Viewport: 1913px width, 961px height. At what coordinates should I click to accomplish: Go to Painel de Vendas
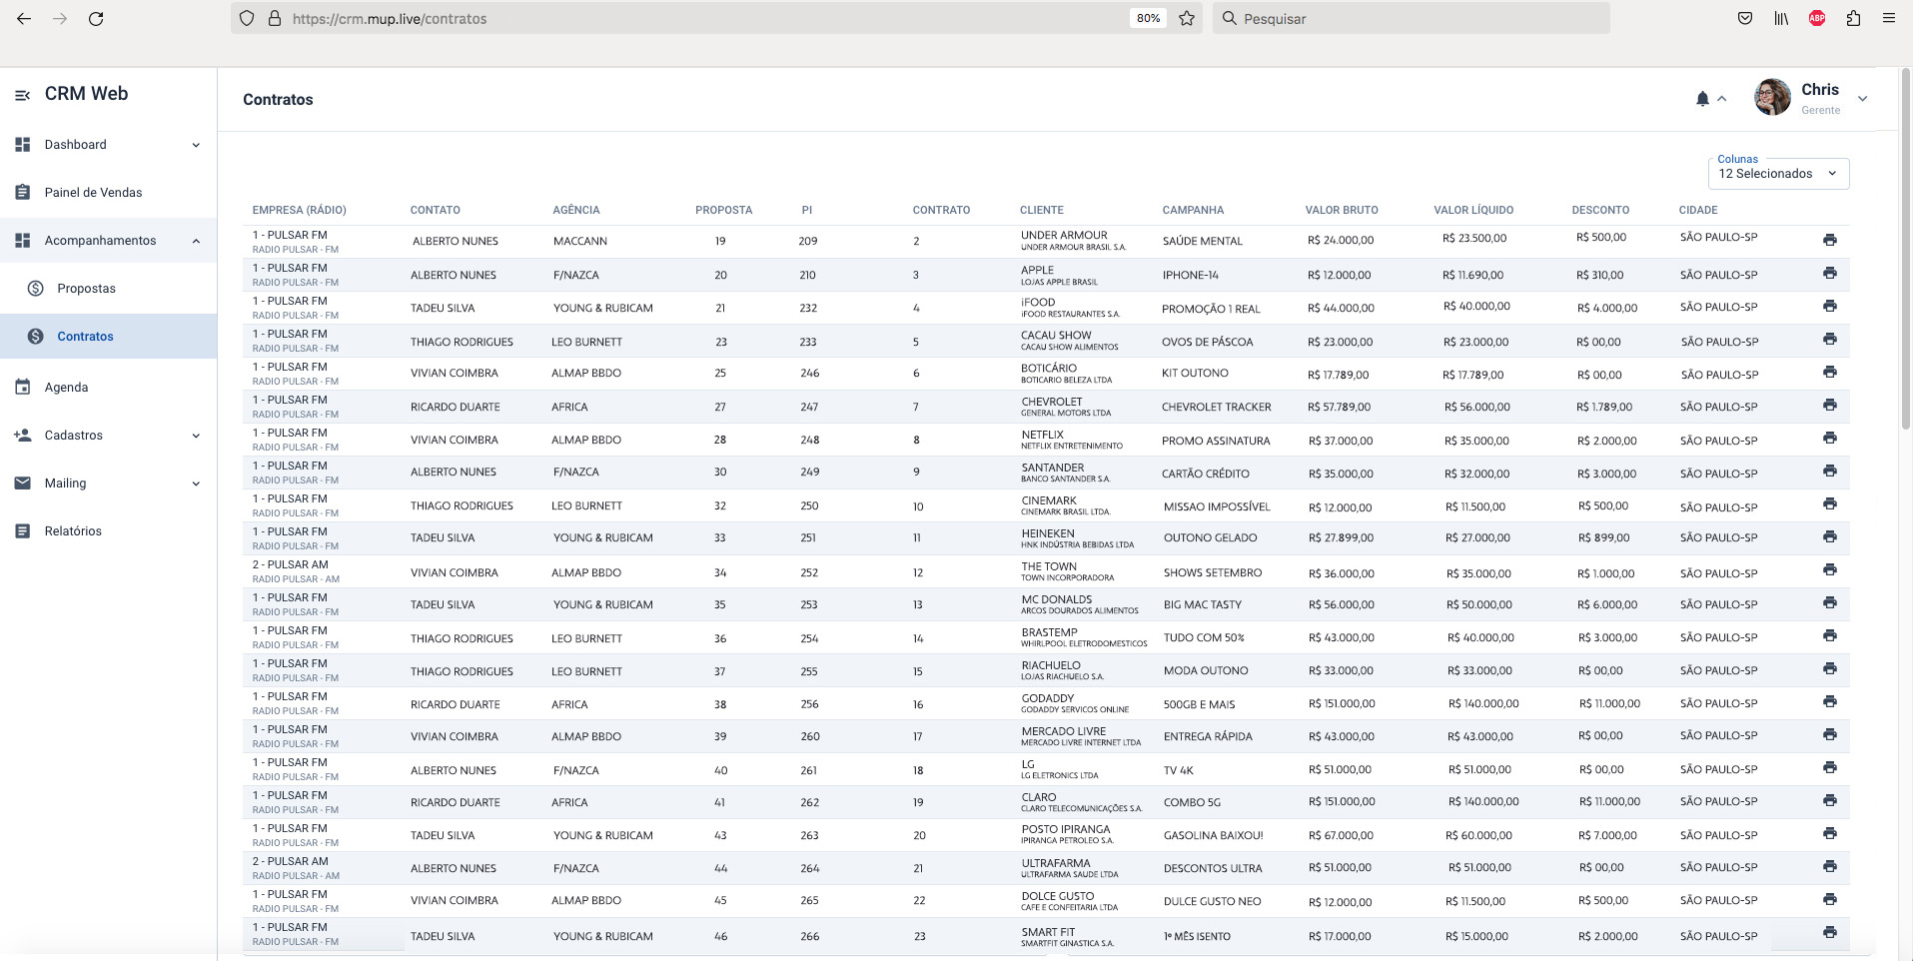108,193
